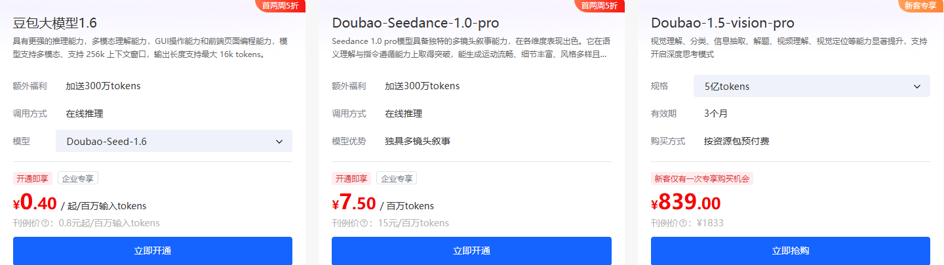Click the 首两周5折 badge on 豆包大模型1.6 card
This screenshot has width=944, height=265.
click(x=281, y=6)
